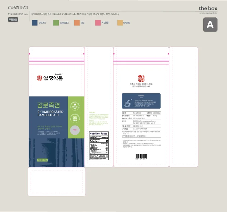
Task: Click the Sandoll 고딕NeoCond font info line
Action: coord(75,14)
